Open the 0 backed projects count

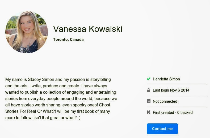pos(185,113)
